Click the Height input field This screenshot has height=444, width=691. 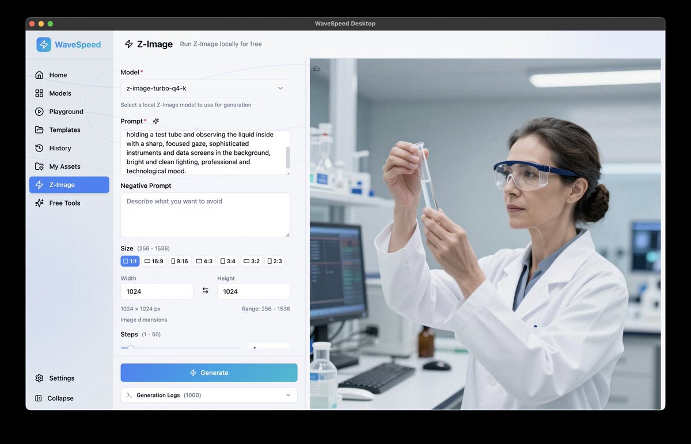(x=253, y=291)
